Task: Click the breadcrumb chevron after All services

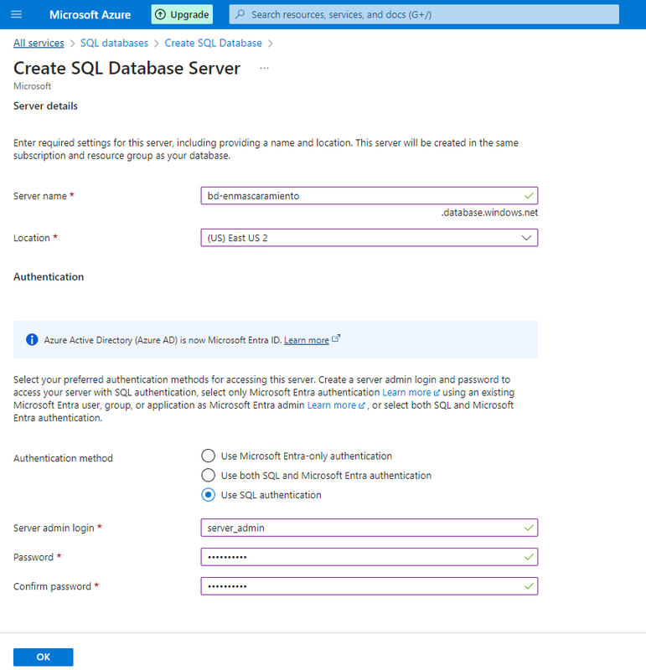Action: click(72, 44)
